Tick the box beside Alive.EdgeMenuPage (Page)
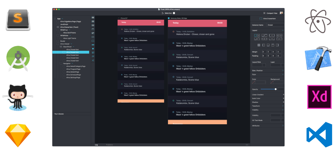Viewport: 334px width, 155px height. [x=58, y=21]
